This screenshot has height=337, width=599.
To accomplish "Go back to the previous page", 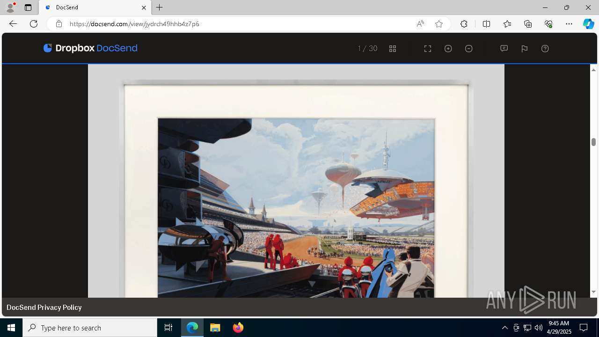I will click(x=13, y=24).
